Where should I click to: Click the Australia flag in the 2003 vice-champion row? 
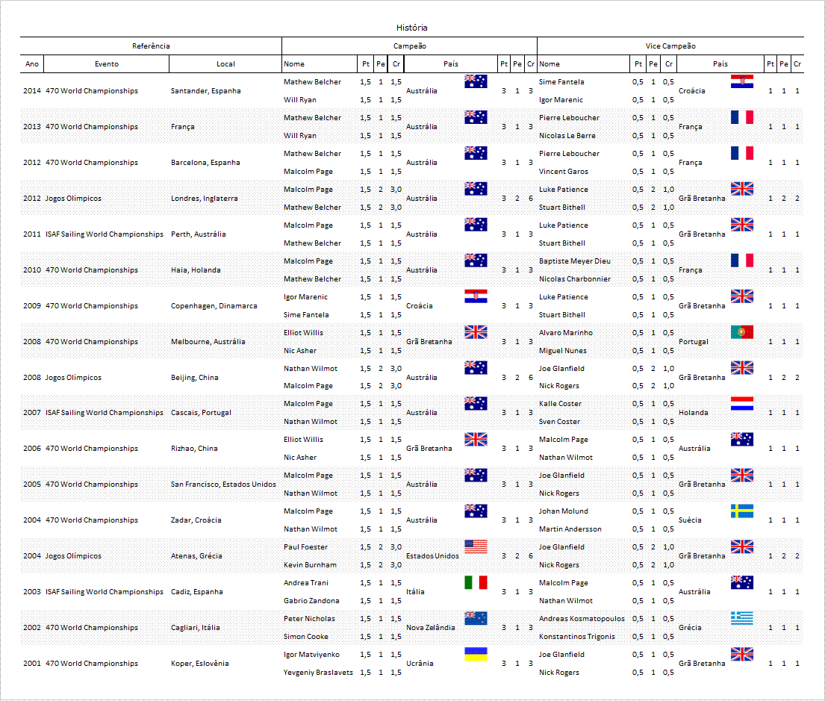(x=742, y=582)
